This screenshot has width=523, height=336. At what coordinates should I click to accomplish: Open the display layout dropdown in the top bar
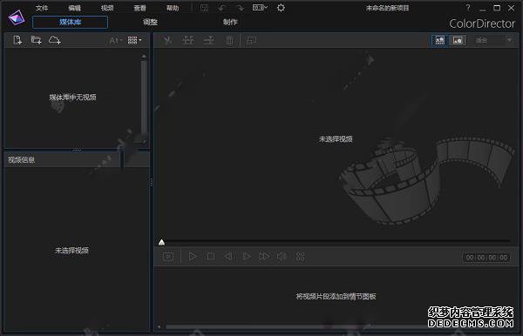pyautogui.click(x=260, y=7)
